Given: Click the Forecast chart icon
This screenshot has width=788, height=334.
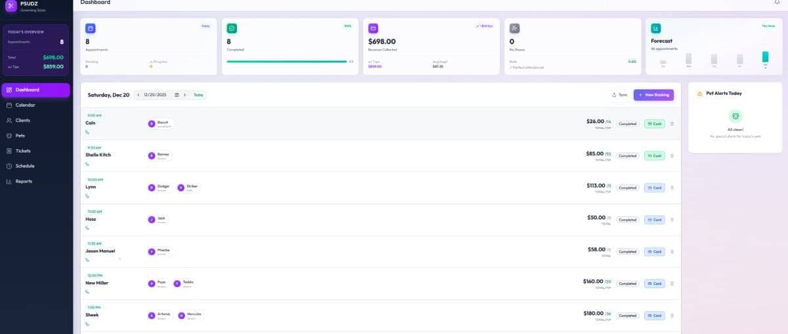Looking at the screenshot, I should coord(655,29).
